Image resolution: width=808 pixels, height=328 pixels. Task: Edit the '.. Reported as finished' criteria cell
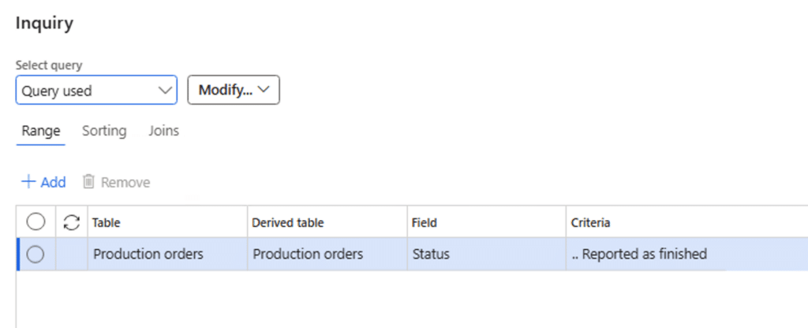point(639,254)
